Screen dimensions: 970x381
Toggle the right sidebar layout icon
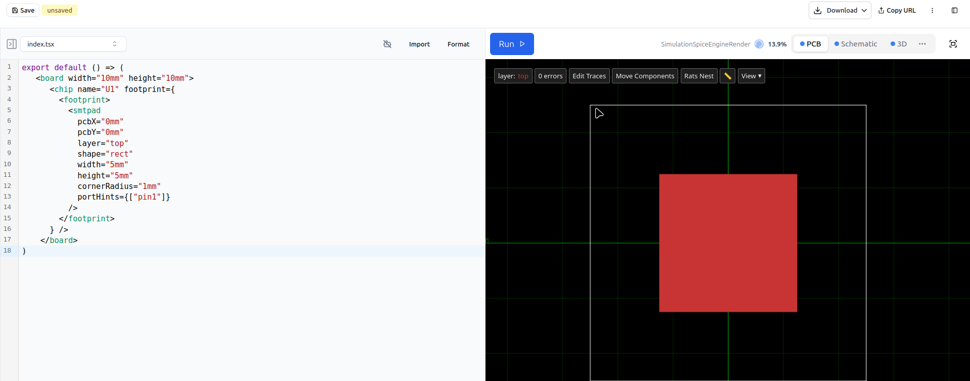(954, 10)
